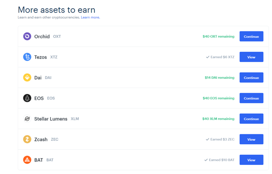272x174 pixels.
Task: View the Zcash earned lesson
Action: click(251, 140)
